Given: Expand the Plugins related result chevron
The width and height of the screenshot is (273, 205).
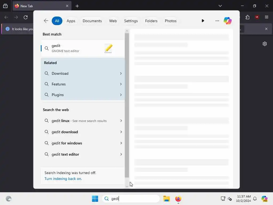Looking at the screenshot, I should [121, 95].
